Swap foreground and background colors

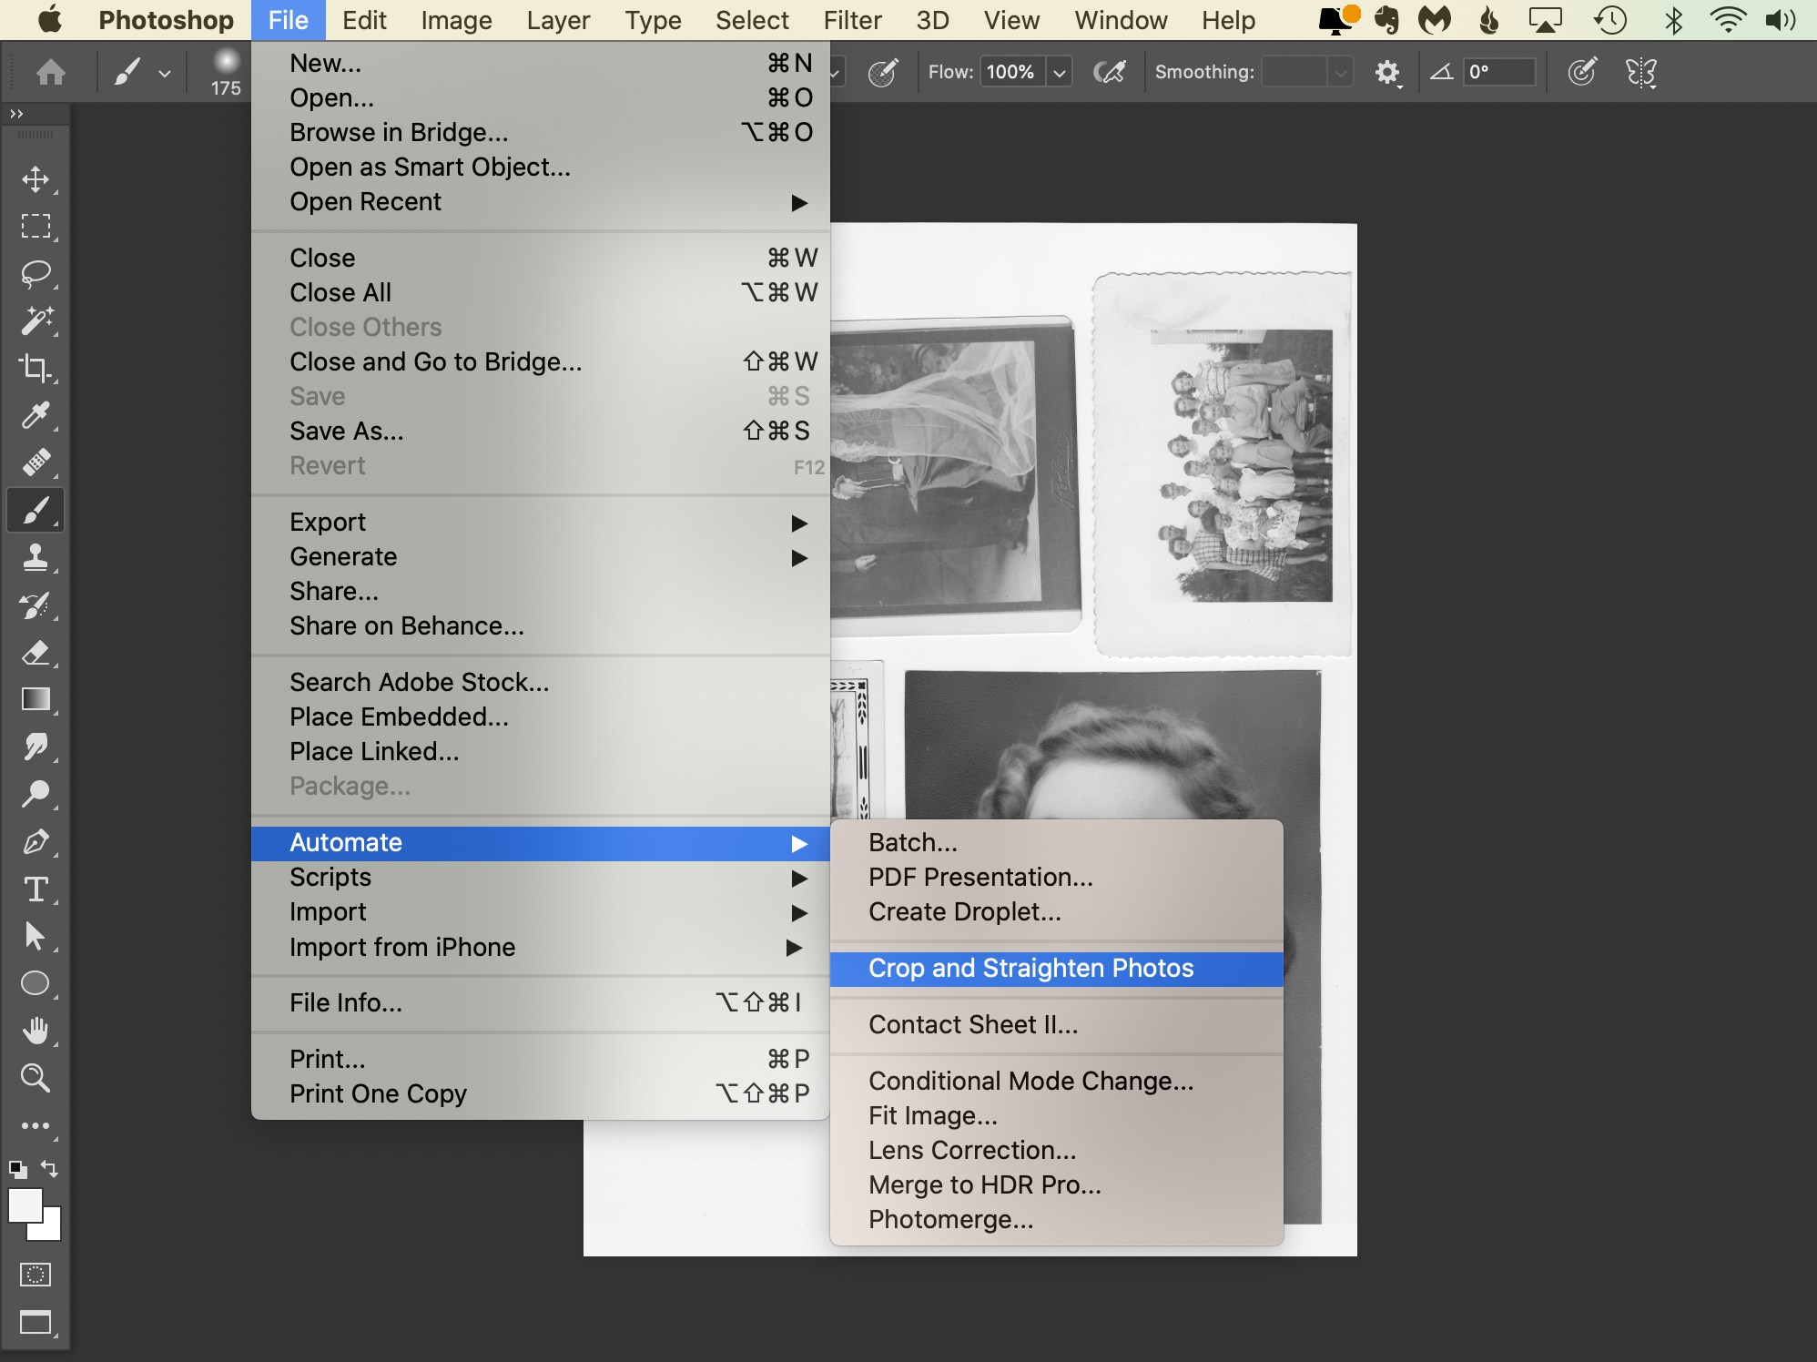pyautogui.click(x=51, y=1168)
